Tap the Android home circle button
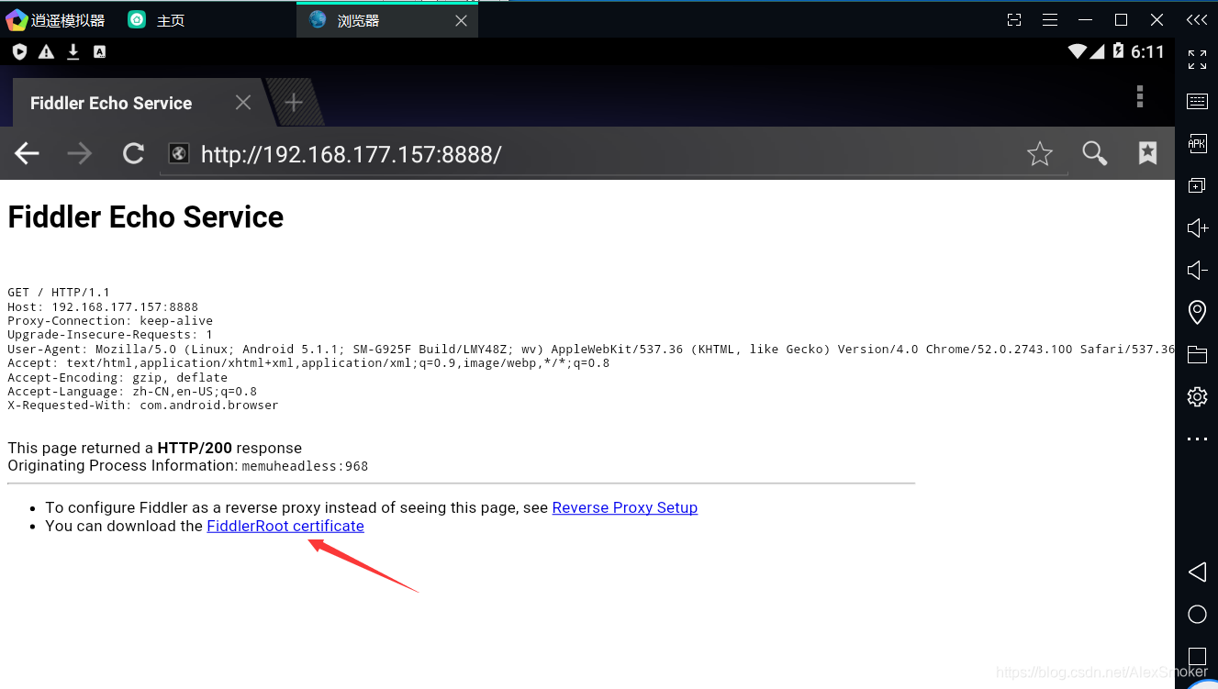Screen dimensions: 1218x689 [x=1197, y=615]
